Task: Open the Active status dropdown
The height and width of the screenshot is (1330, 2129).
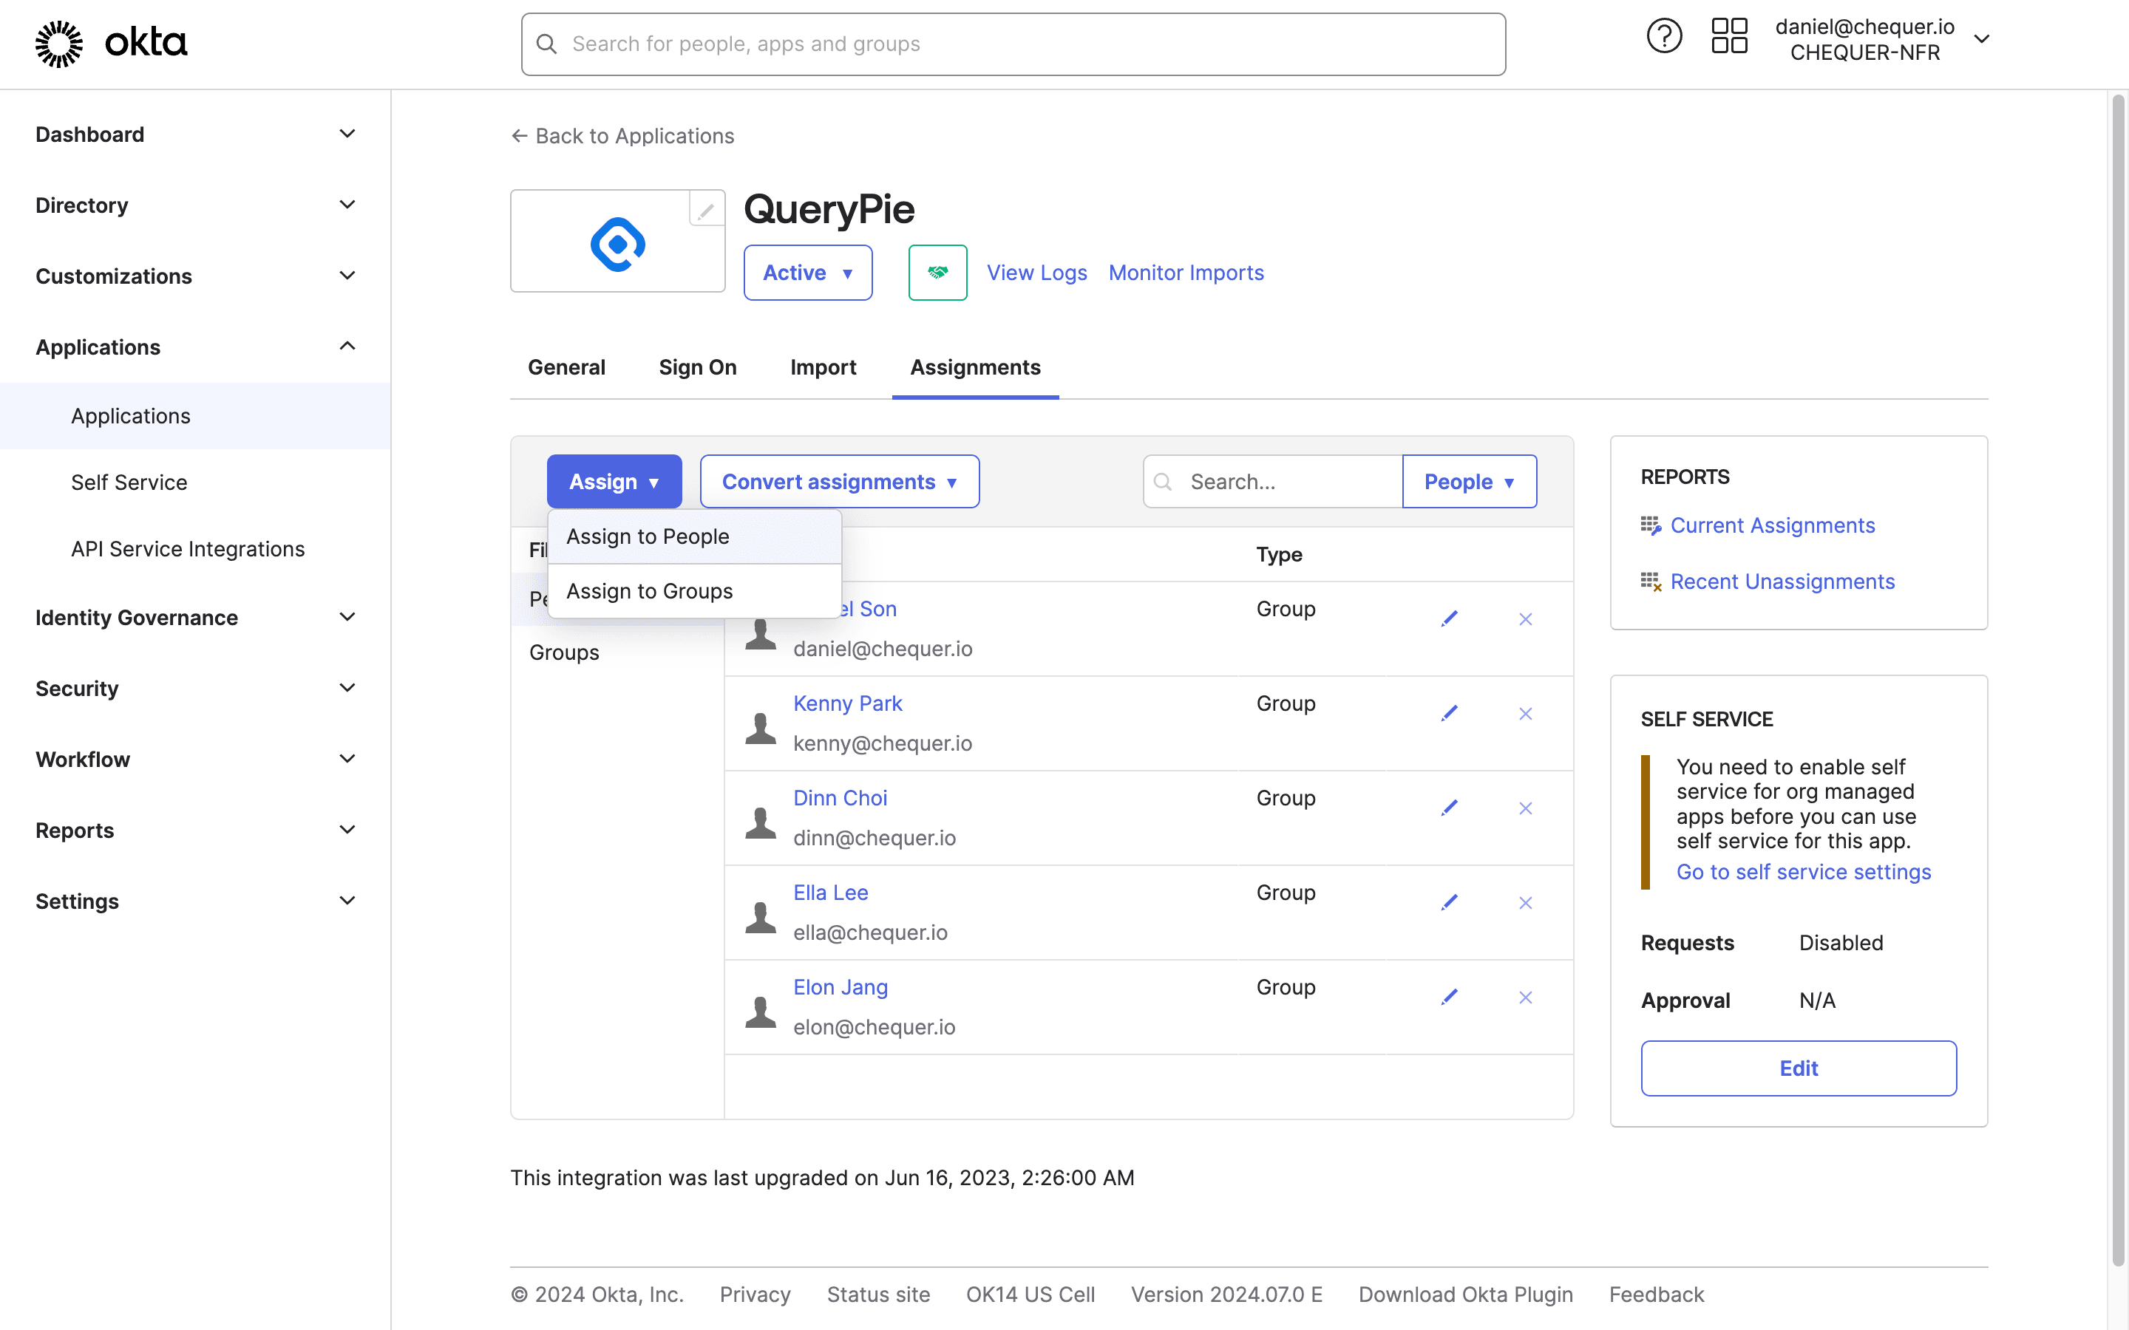Action: click(807, 272)
